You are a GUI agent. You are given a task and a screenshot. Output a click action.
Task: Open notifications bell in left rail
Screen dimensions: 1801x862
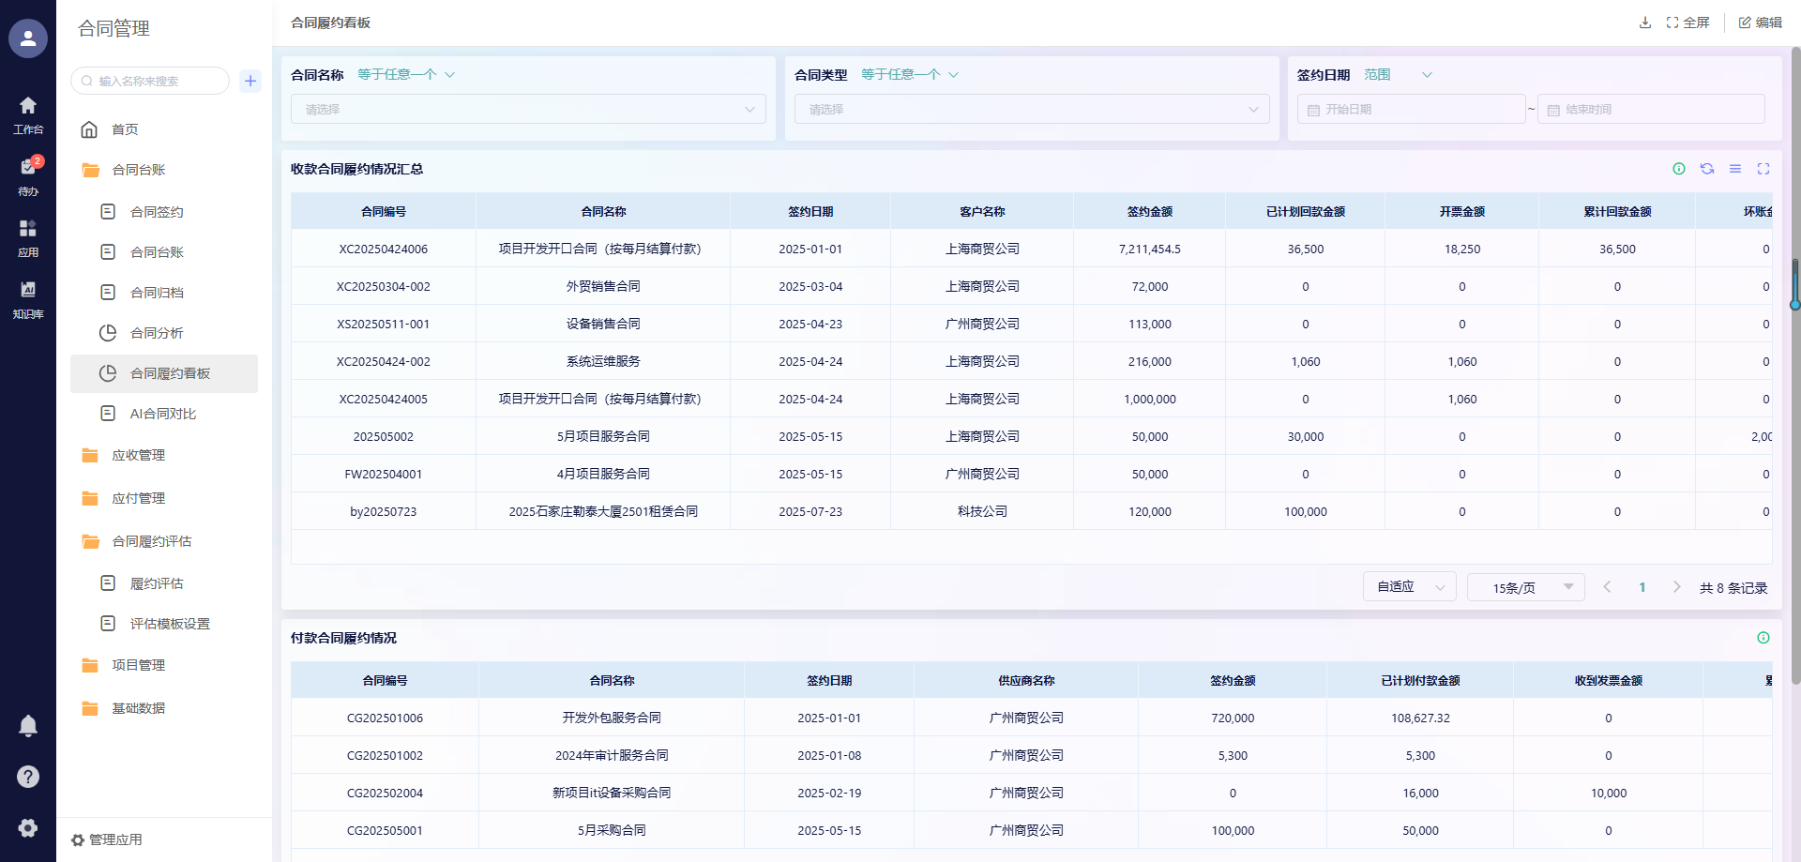click(x=28, y=726)
